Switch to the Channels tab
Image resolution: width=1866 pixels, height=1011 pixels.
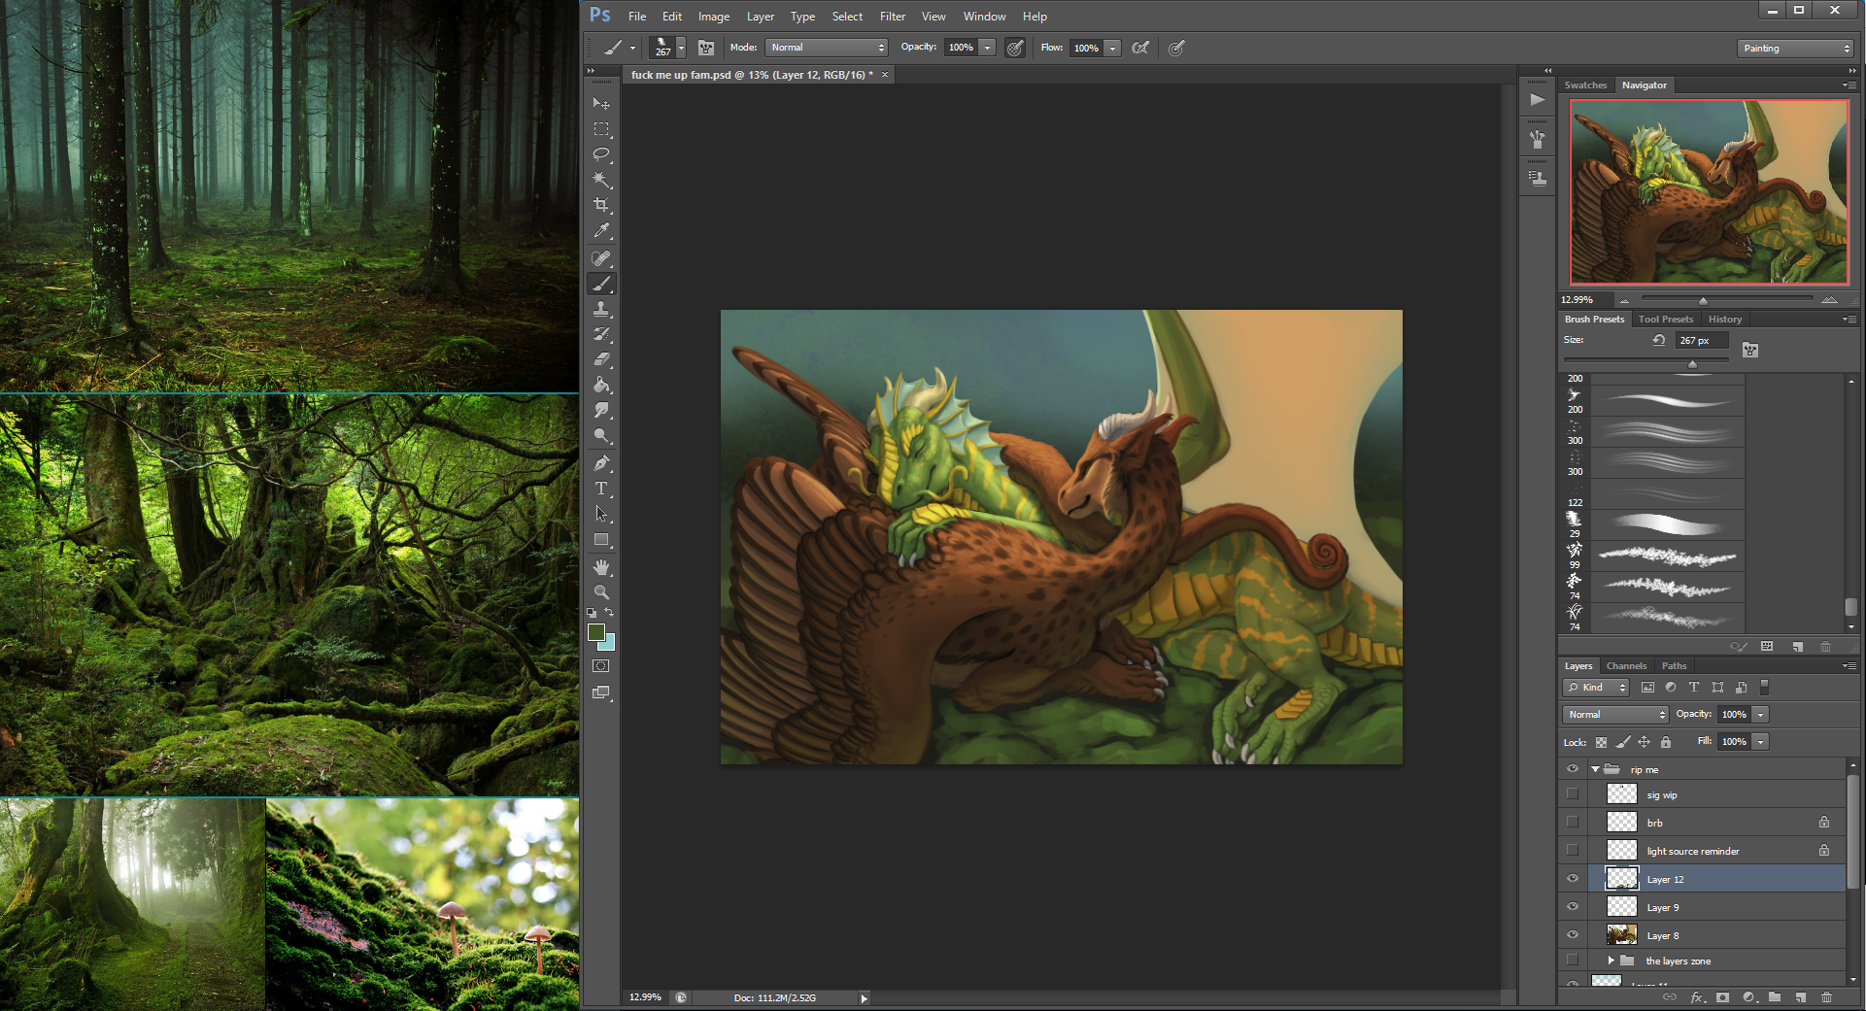[1626, 666]
